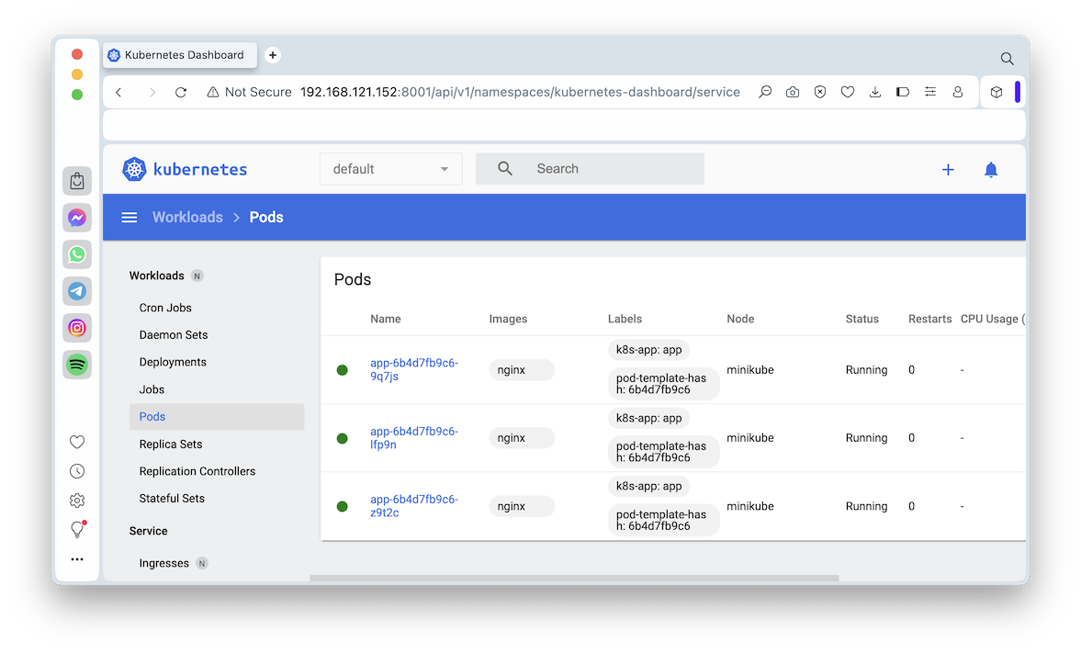Screen dimensions: 1081x653
Task: Open Cron Jobs in the sidebar
Action: point(165,308)
